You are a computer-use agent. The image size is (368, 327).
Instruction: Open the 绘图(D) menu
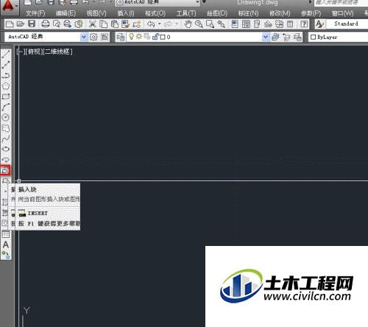tap(217, 13)
